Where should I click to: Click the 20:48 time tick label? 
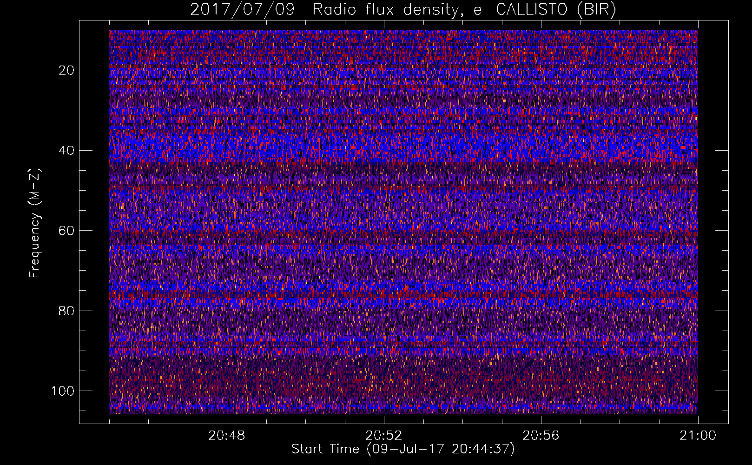tap(227, 436)
